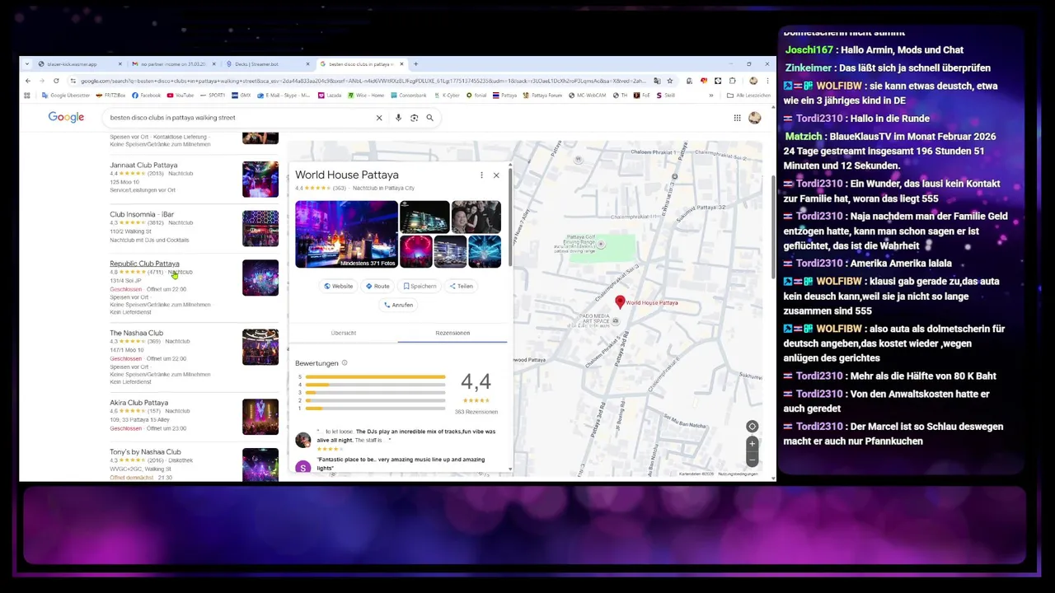1055x593 pixels.
Task: Save place with Speichern button
Action: point(420,287)
